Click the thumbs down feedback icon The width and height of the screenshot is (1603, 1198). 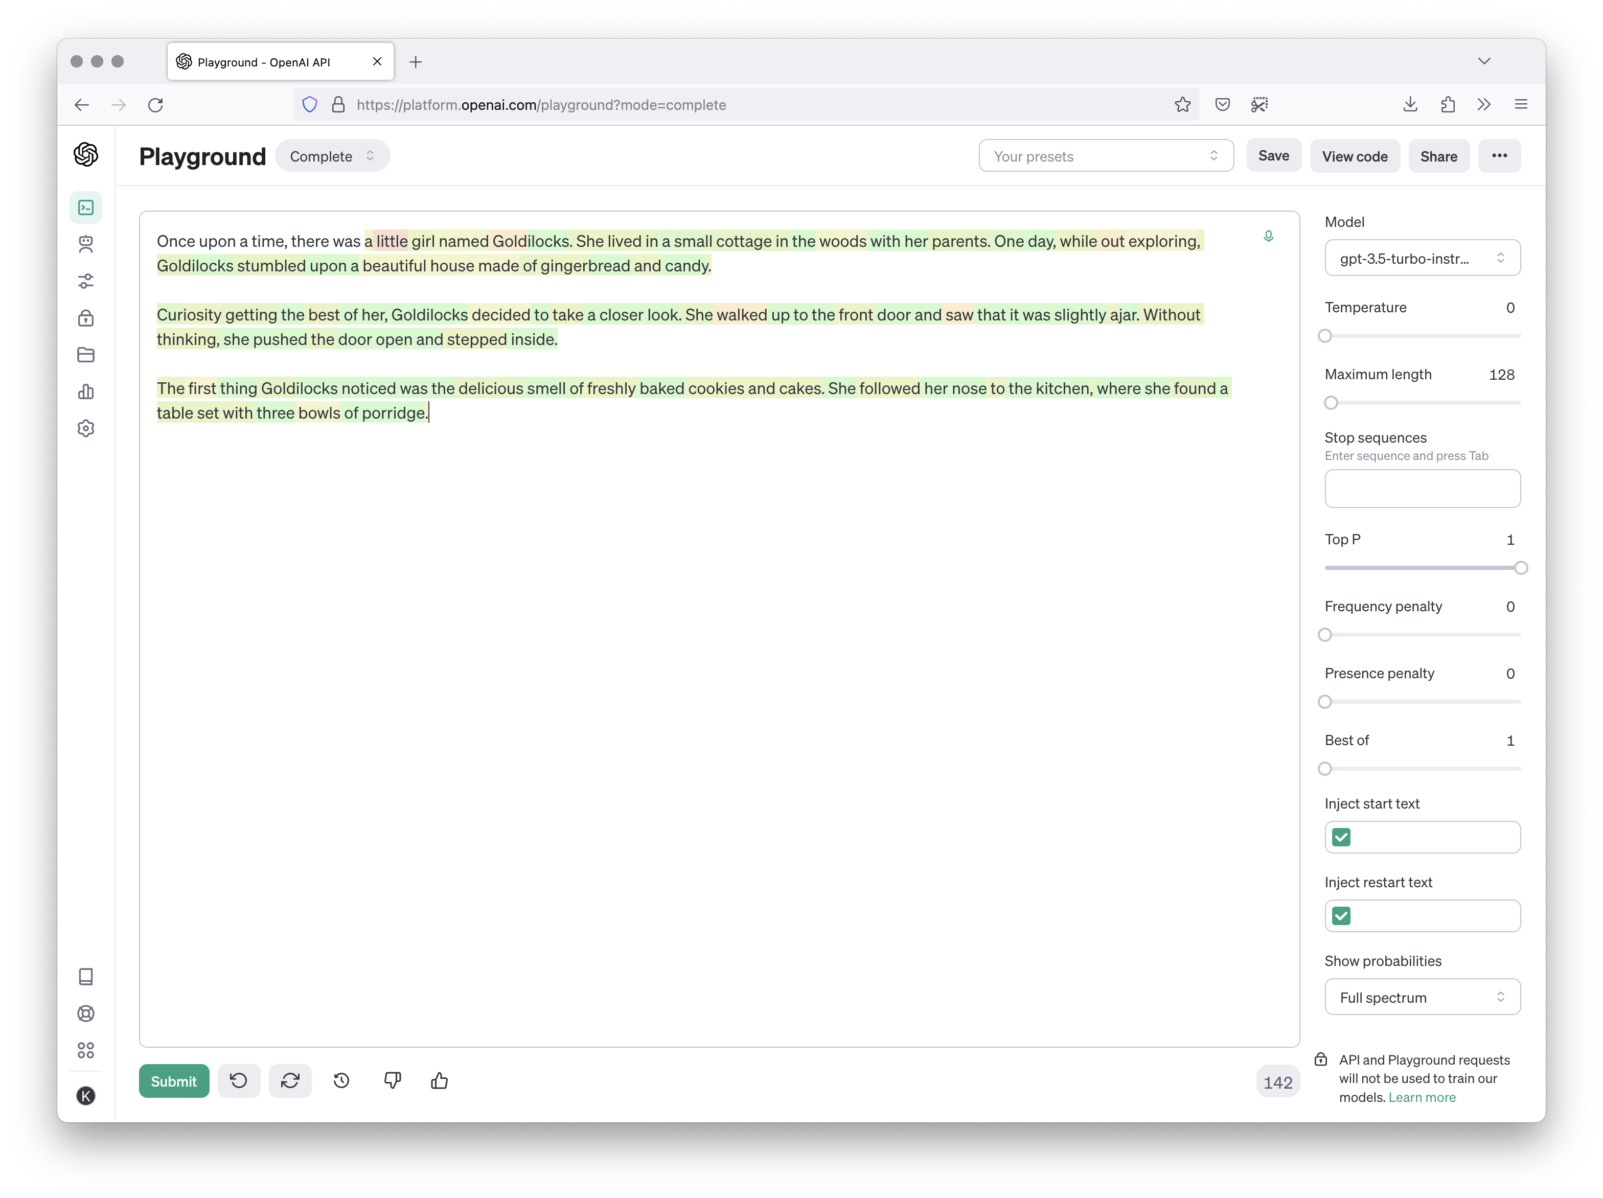pos(392,1080)
